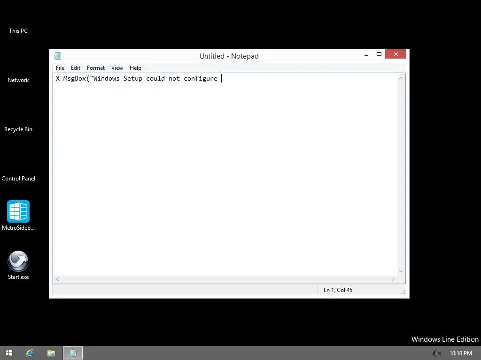Click the horizontal scrollbar right arrow
481x360 pixels.
(x=393, y=279)
